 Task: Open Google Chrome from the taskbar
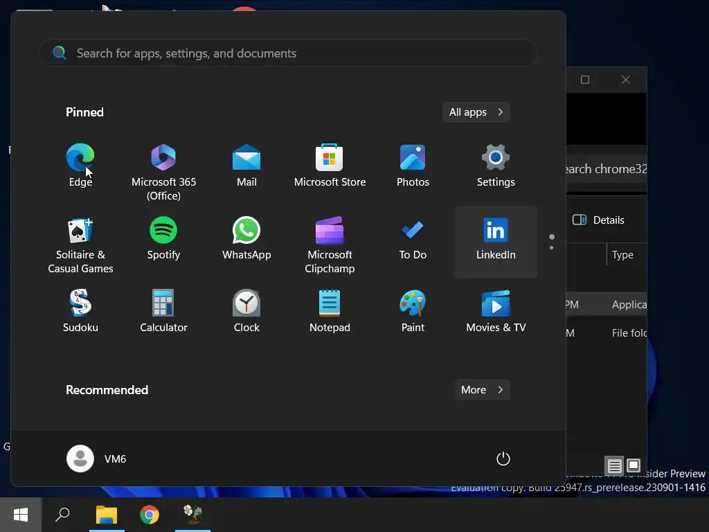click(150, 515)
